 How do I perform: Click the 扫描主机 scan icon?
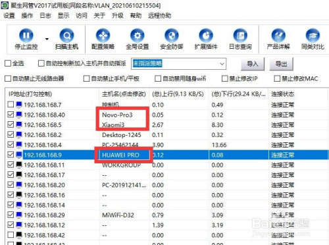coord(66,35)
